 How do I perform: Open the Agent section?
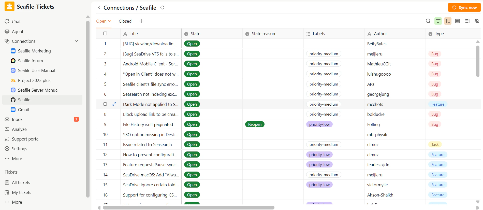[18, 32]
